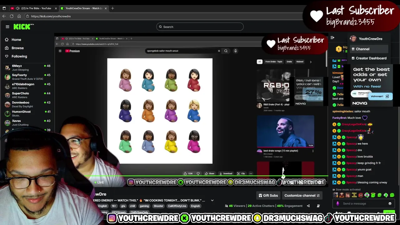The image size is (400, 225).
Task: Like the YouTube video thumbs up
Action: pos(188,173)
